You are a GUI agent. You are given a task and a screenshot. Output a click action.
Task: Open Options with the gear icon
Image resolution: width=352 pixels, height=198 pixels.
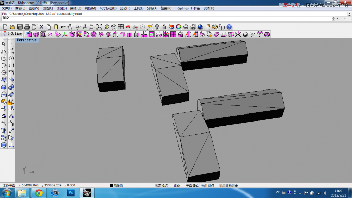215,27
